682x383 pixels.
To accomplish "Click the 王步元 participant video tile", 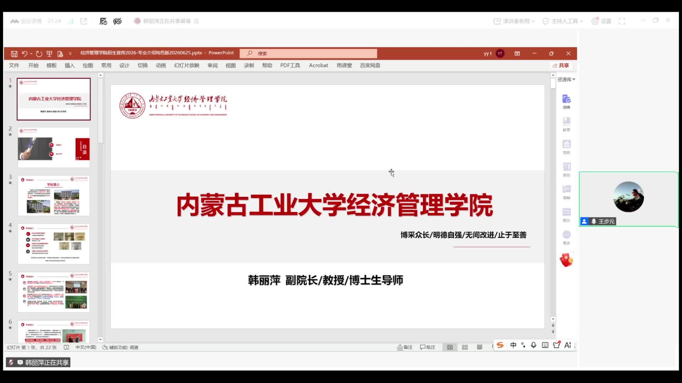I will [628, 199].
